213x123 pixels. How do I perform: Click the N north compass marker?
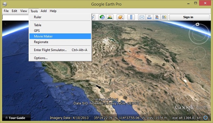[197, 24]
